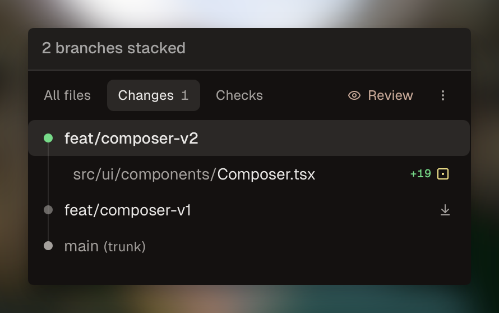The image size is (499, 313).
Task: Click the download arrow on feat/composer-v1
Action: coord(445,210)
